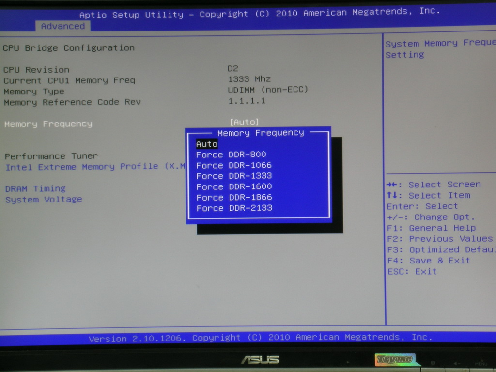This screenshot has height=372, width=496.
Task: Click the 1.1.1.1 revision value
Action: click(x=247, y=101)
